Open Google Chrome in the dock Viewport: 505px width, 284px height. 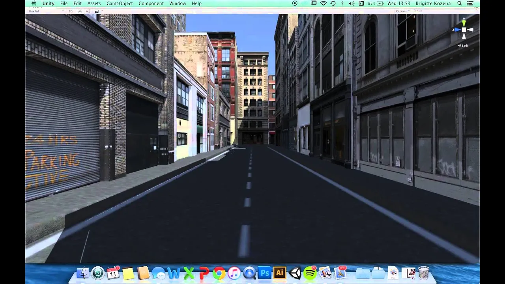(219, 273)
